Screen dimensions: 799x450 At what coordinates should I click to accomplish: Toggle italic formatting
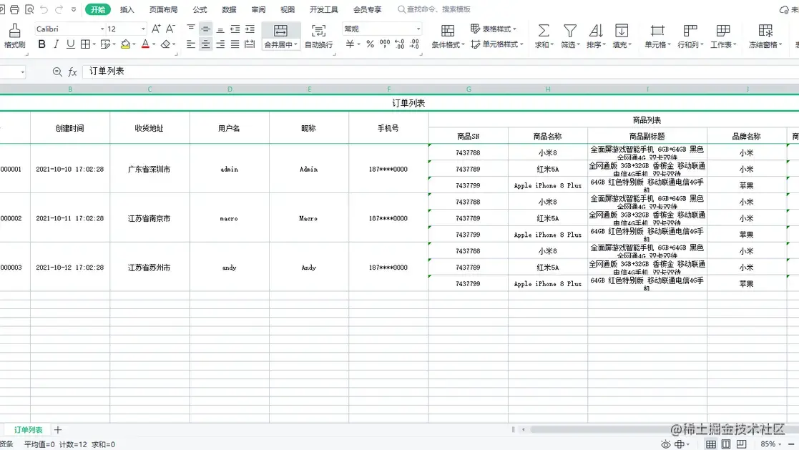56,44
